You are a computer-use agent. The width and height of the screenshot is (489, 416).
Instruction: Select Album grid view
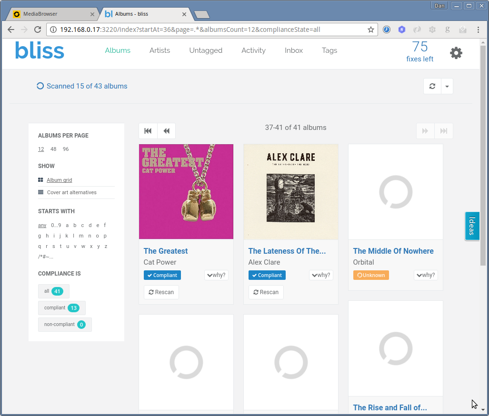click(59, 180)
